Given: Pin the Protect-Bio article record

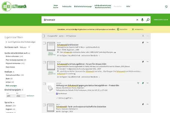Looking at the screenshot, I should tap(143, 83).
